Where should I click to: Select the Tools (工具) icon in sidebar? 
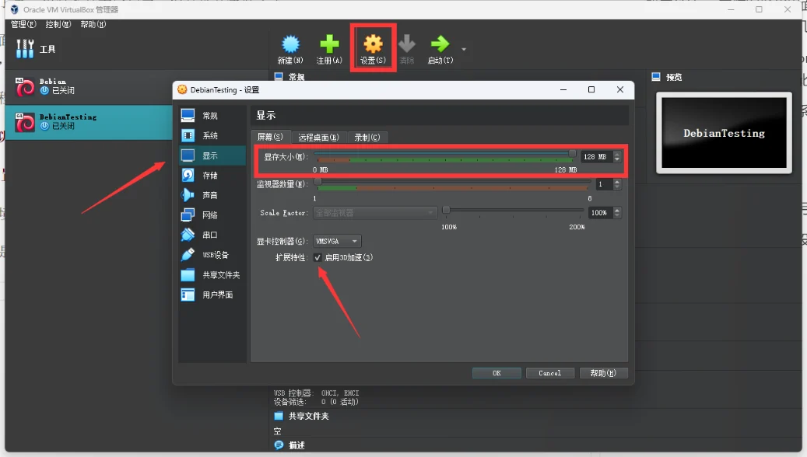point(25,49)
